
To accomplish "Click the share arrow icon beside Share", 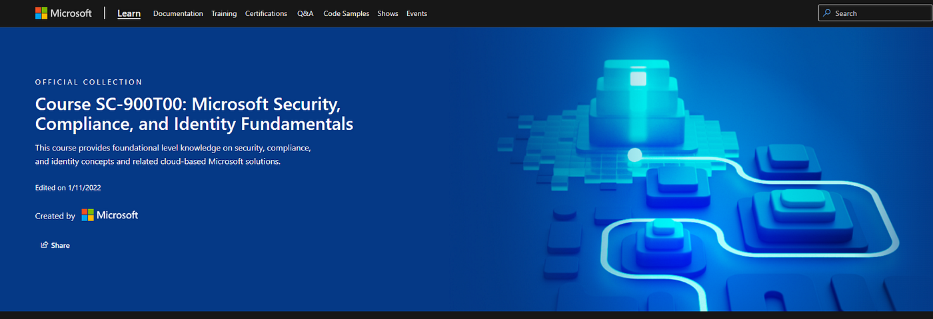I will [x=45, y=245].
